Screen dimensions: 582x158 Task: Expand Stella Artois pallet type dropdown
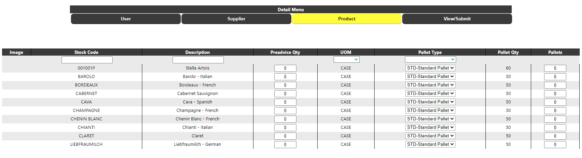[431, 68]
